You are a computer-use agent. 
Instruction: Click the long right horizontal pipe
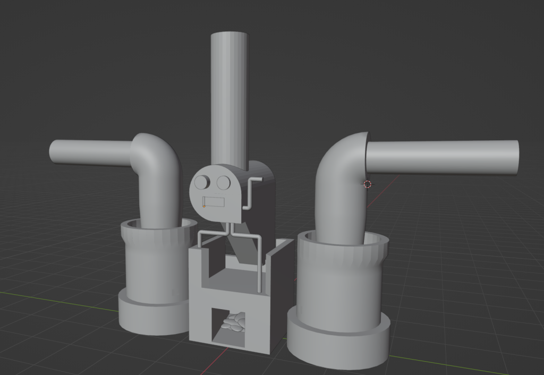click(x=441, y=157)
